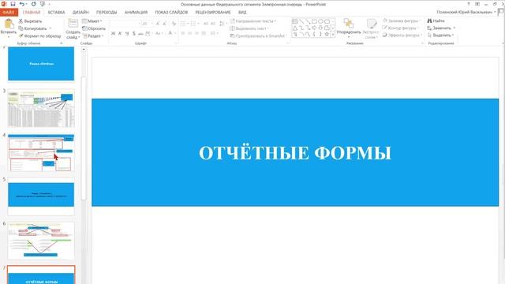This screenshot has height=284, width=505.
Task: Align text to the right
Action: tap(196, 33)
